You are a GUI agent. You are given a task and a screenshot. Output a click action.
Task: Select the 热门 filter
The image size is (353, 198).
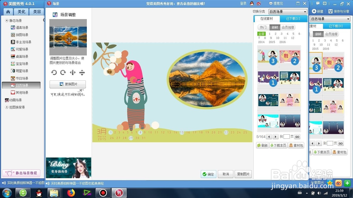click(x=263, y=27)
